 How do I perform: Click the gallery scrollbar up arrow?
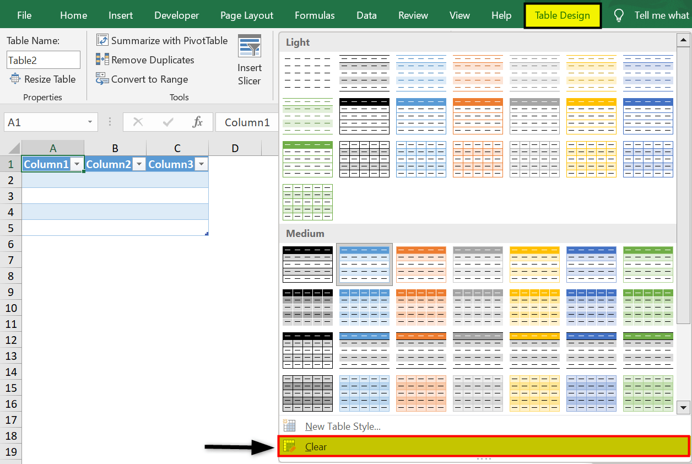click(x=683, y=40)
